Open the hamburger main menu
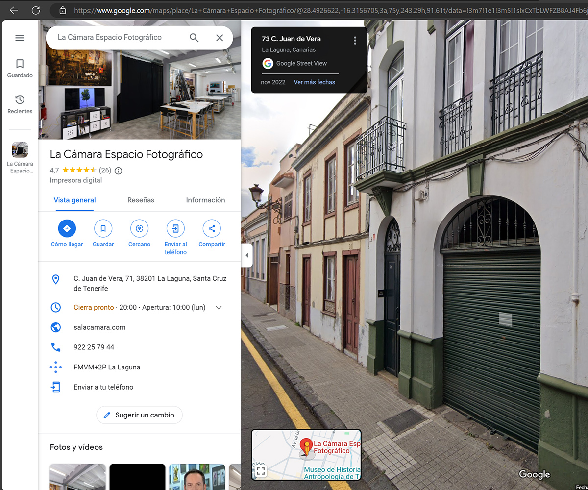 [x=20, y=38]
